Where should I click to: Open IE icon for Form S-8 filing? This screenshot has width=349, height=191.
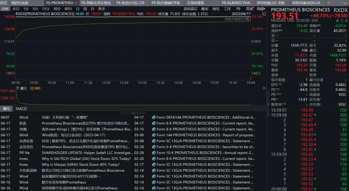coord(154,147)
